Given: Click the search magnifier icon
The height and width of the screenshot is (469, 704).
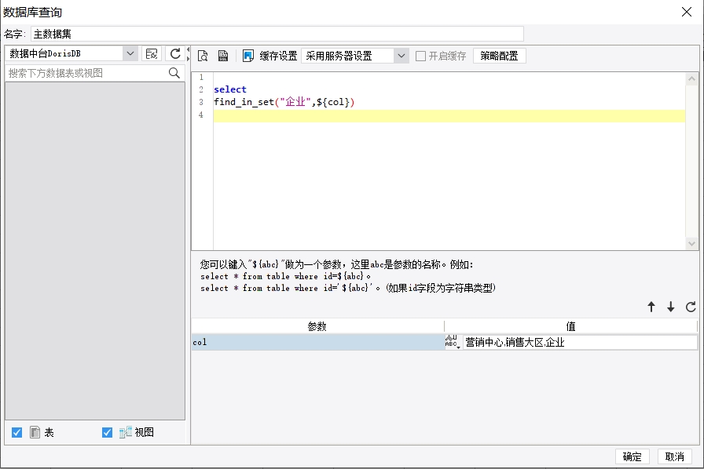Looking at the screenshot, I should point(174,73).
